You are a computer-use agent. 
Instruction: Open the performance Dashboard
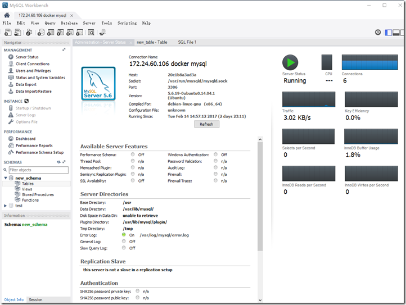click(25, 139)
